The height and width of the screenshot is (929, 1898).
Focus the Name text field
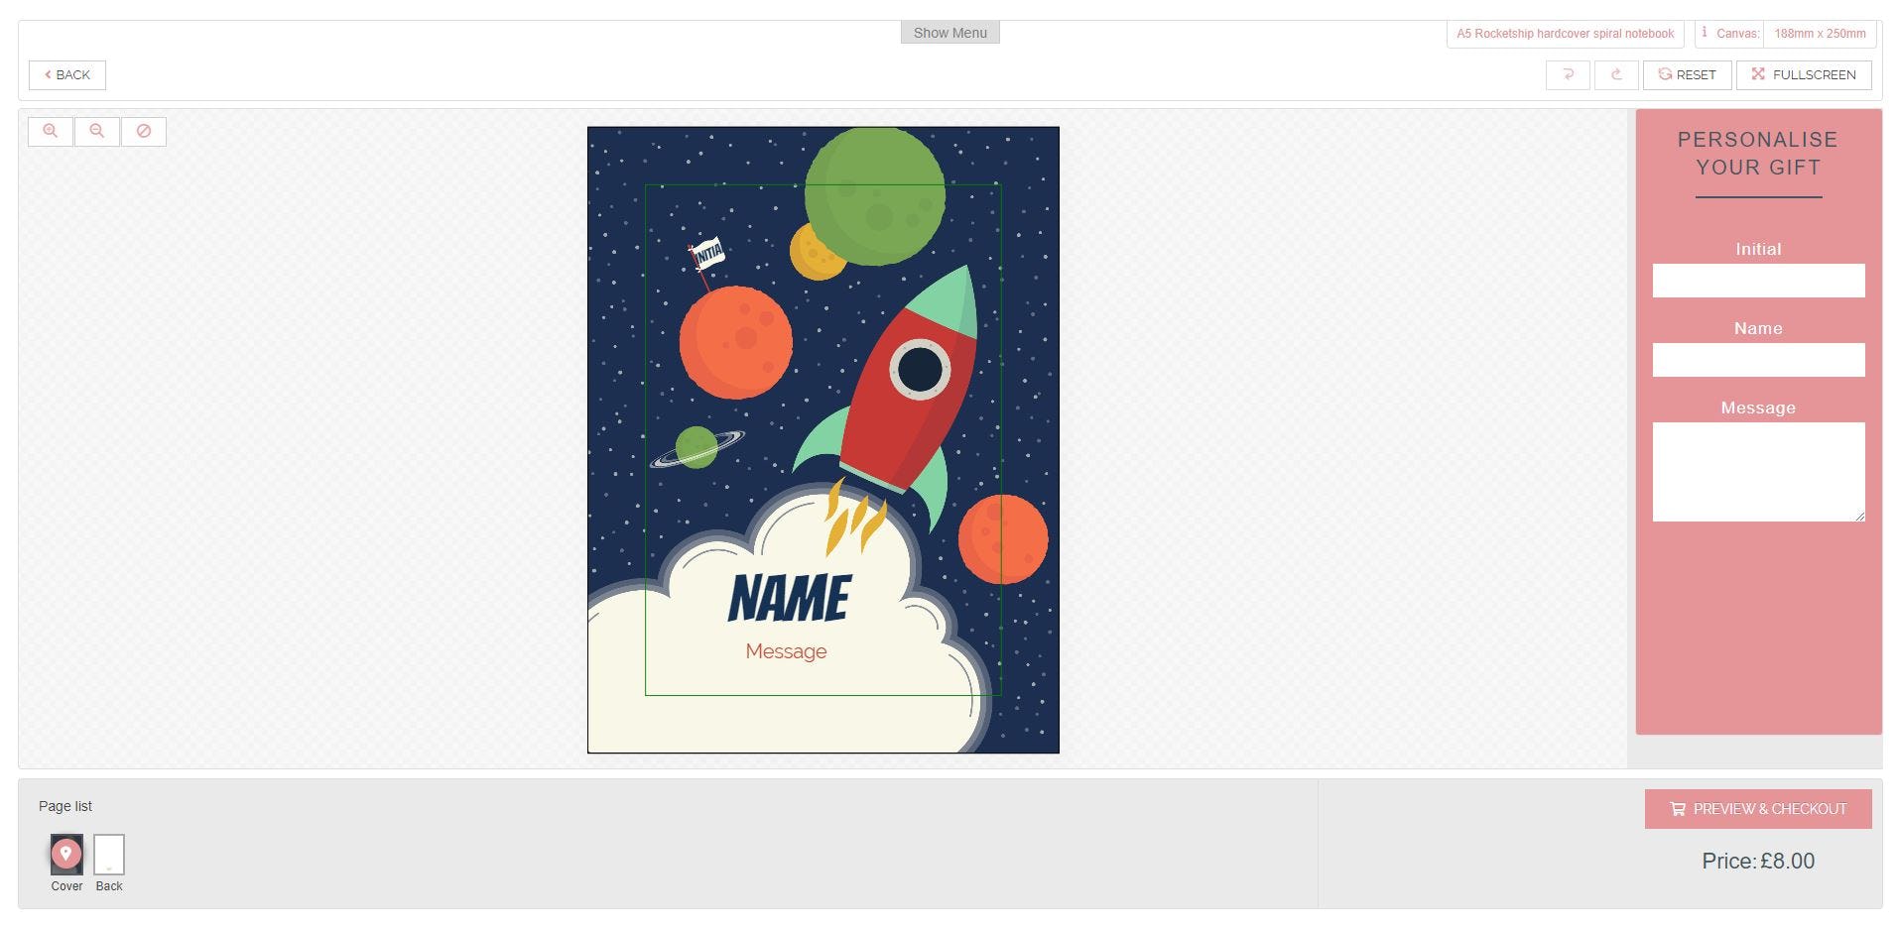(x=1758, y=360)
